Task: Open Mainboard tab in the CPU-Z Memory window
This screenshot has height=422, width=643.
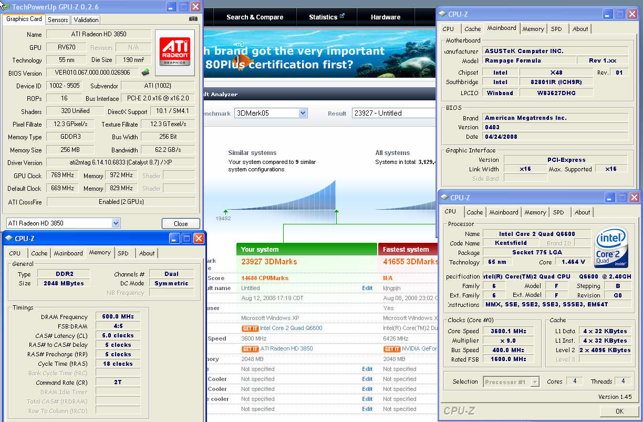Action: (x=68, y=253)
